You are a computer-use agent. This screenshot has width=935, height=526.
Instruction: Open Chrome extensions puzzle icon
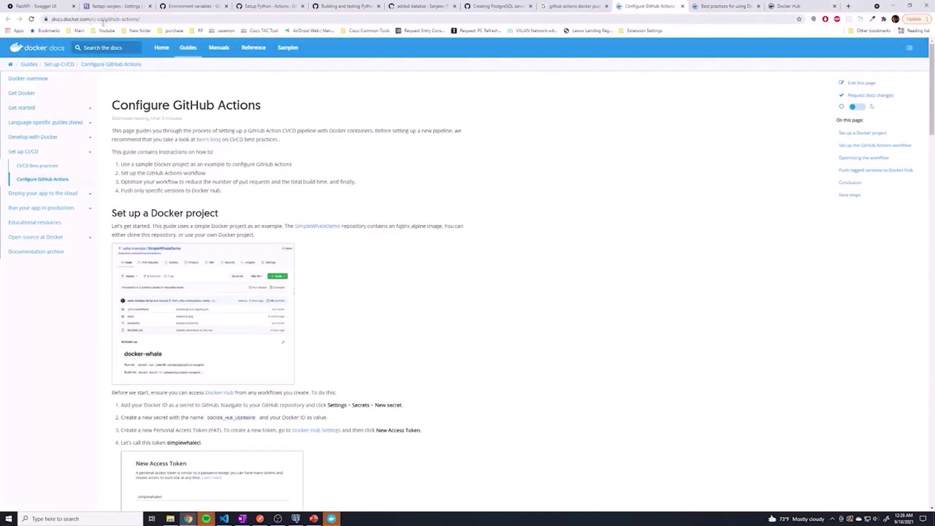coord(884,19)
